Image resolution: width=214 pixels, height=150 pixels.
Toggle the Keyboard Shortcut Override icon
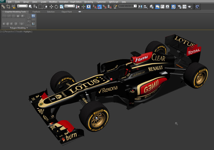[x=88, y=6]
